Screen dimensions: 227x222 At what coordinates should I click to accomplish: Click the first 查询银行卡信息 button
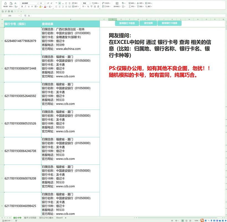(127, 23)
